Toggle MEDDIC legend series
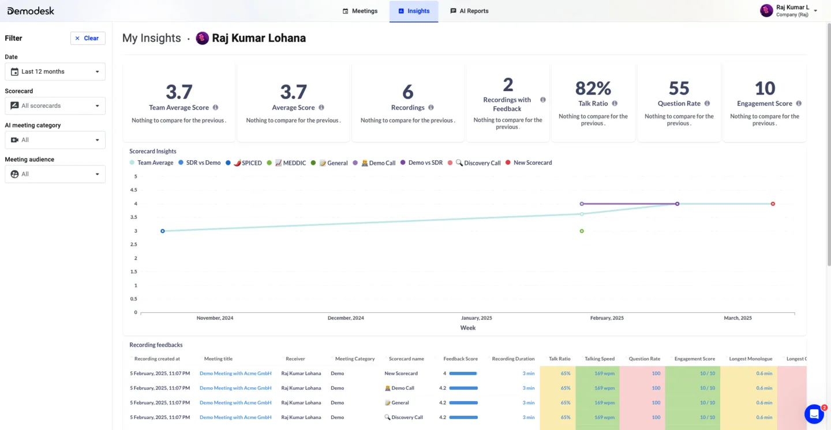Screen dimensions: 831x430 tap(286, 163)
